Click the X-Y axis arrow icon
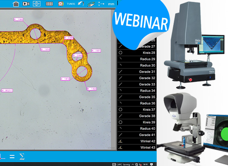 tap(101, 4)
